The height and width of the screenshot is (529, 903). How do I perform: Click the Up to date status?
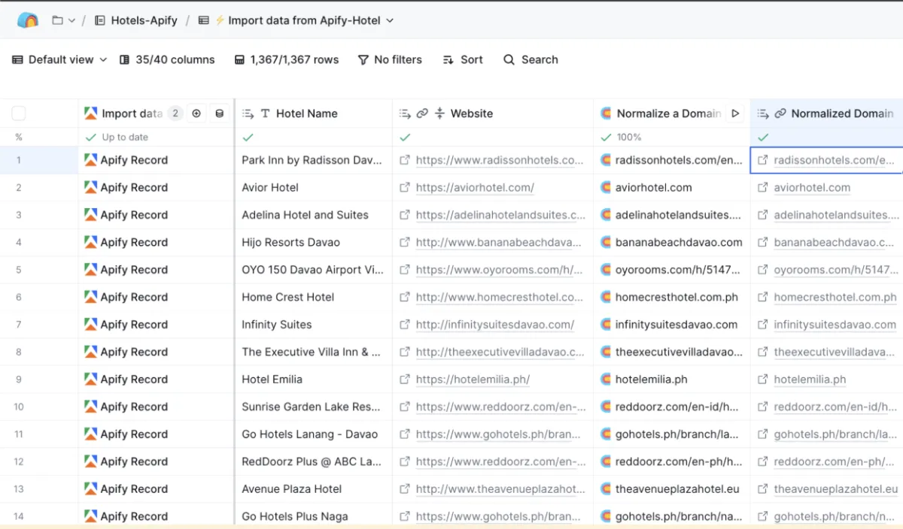tap(117, 138)
